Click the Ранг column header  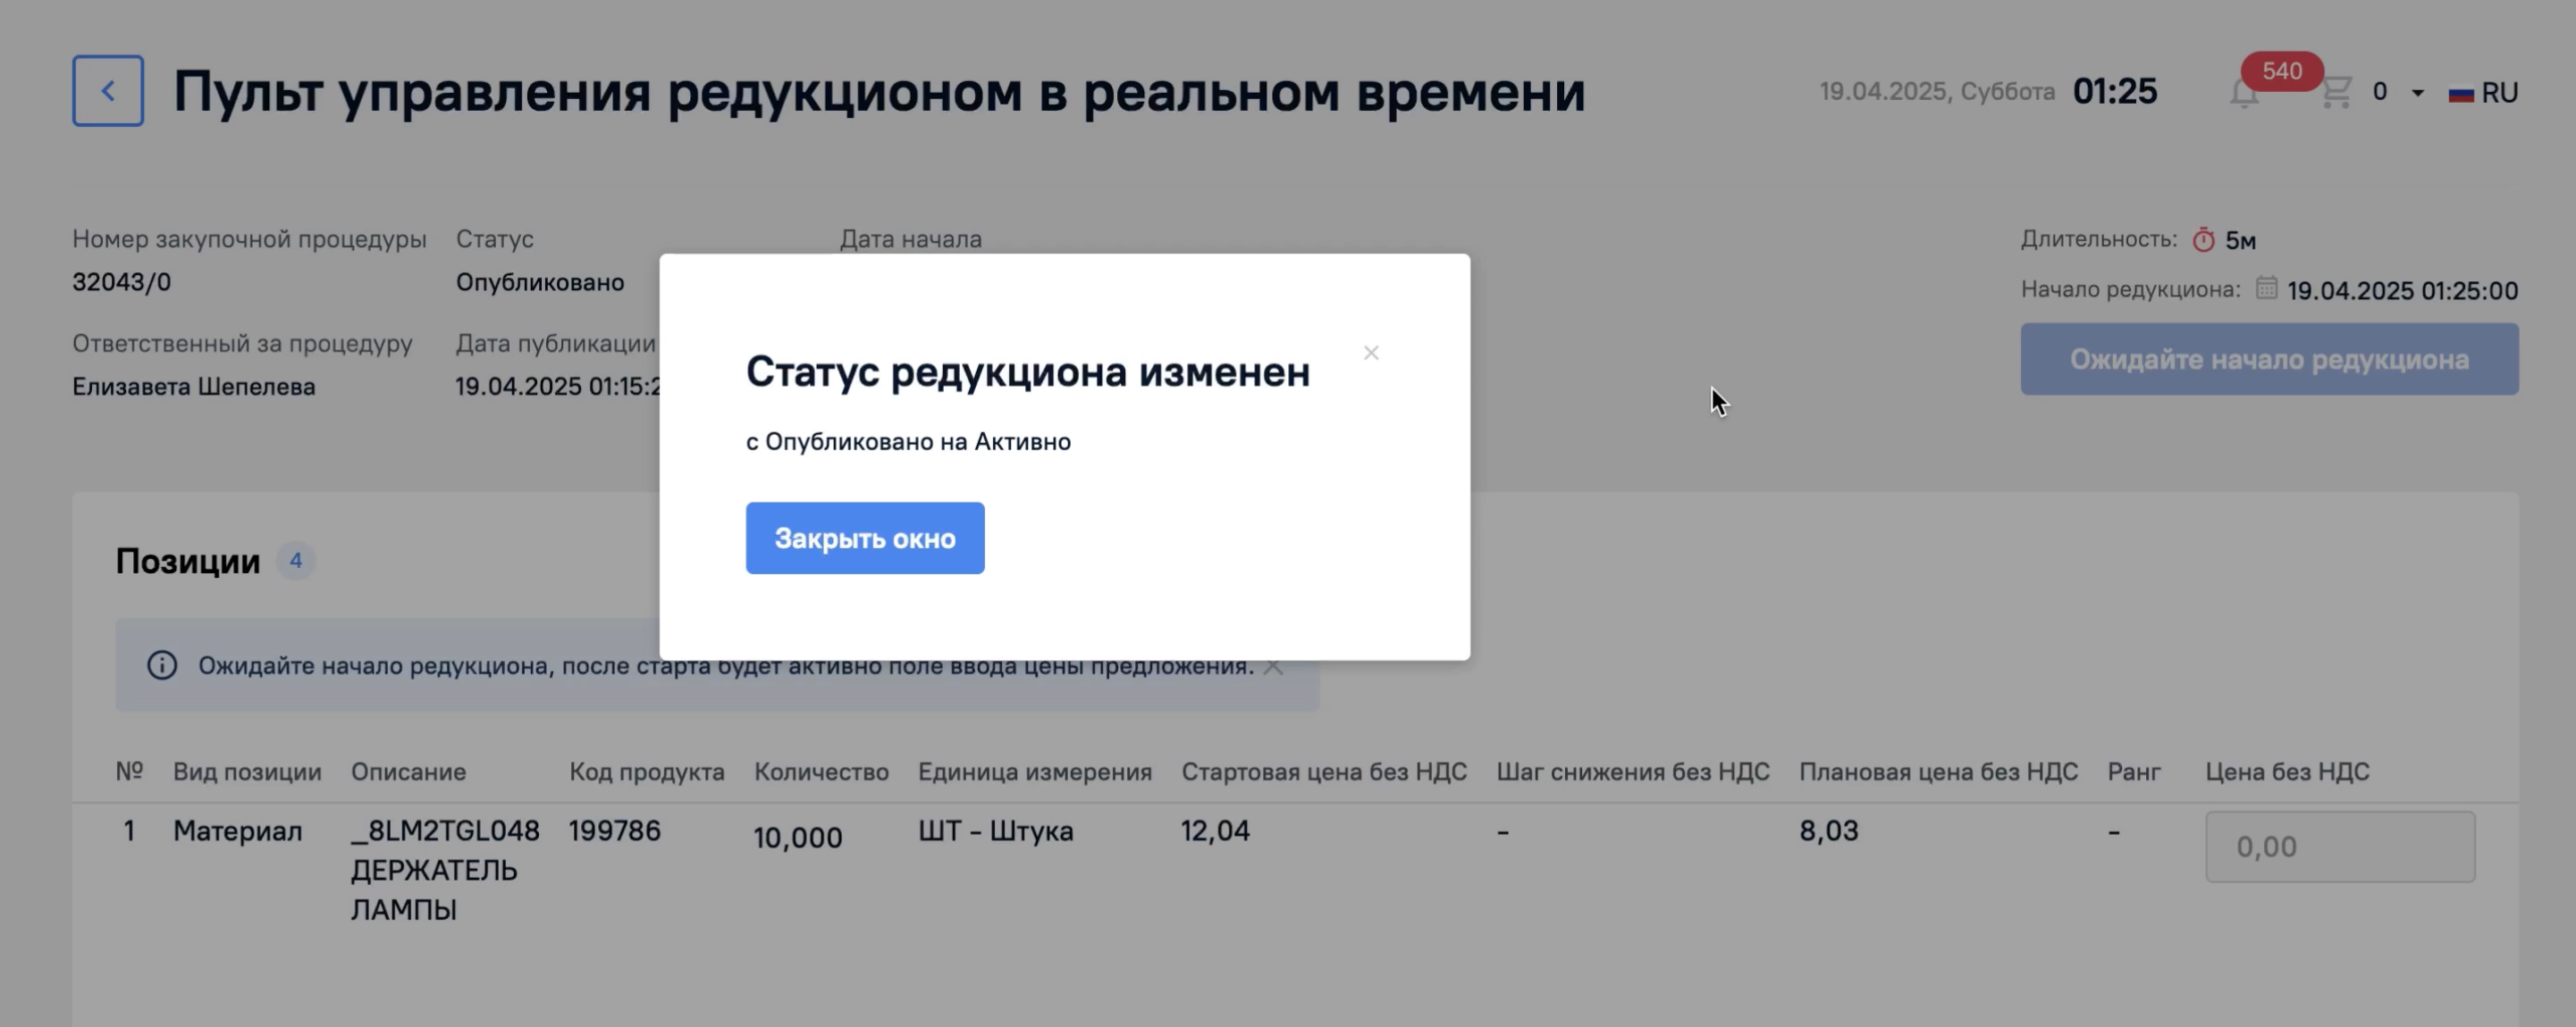[2134, 772]
